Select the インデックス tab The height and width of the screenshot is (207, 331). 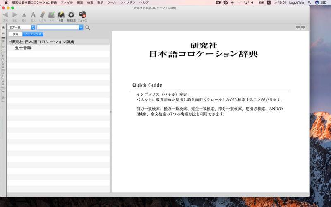pyautogui.click(x=33, y=34)
